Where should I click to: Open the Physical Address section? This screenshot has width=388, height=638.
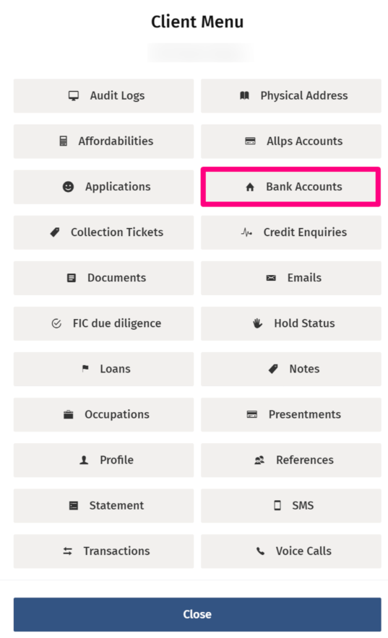pos(291,95)
